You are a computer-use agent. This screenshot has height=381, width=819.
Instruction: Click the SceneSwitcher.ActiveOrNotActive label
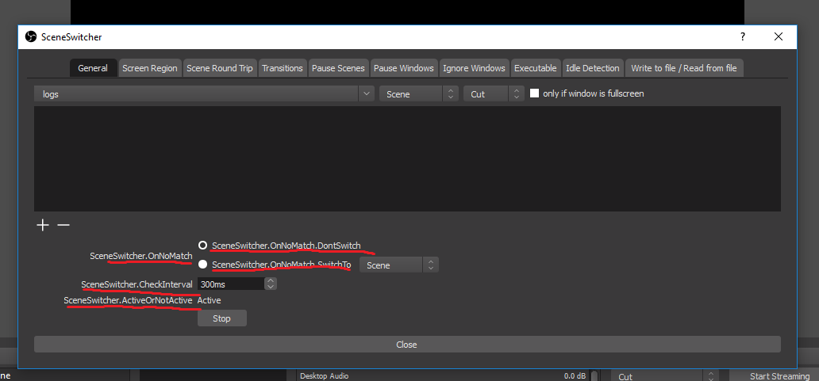tap(128, 301)
